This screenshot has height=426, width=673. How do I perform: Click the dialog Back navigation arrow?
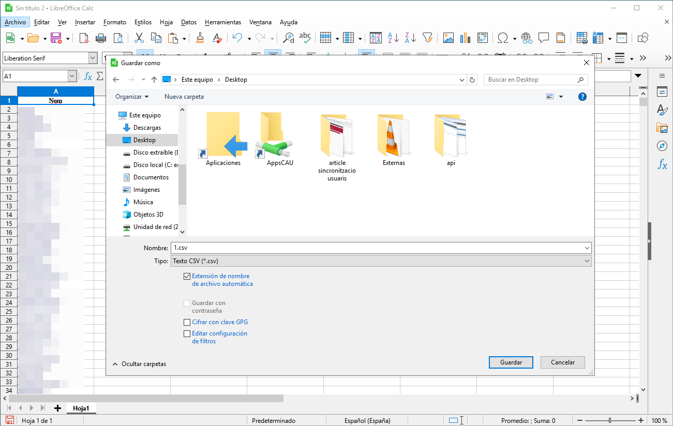(116, 80)
